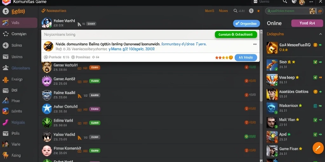Click the Edintts cube icon
This screenshot has height=162, width=325.
[x=5, y=111]
